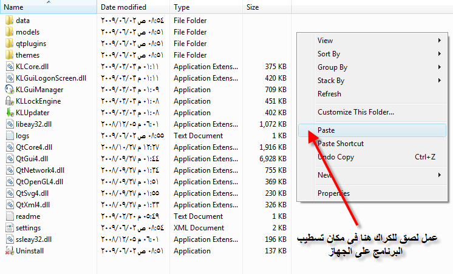Click the ssleay32.dll file icon

(x=10, y=239)
